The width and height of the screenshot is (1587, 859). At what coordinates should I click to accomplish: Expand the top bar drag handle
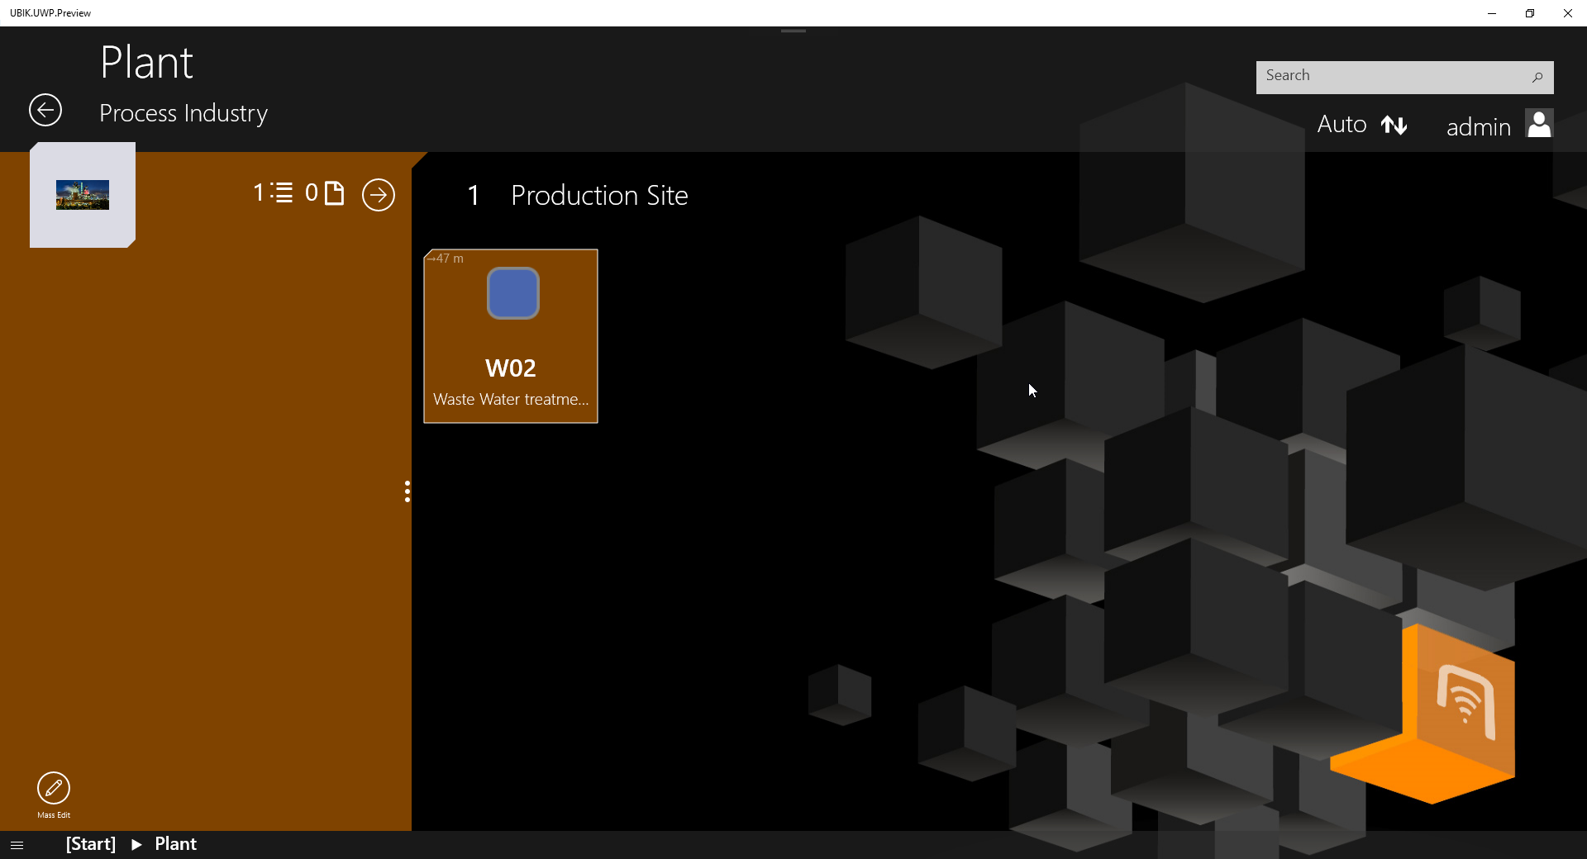coord(793,31)
